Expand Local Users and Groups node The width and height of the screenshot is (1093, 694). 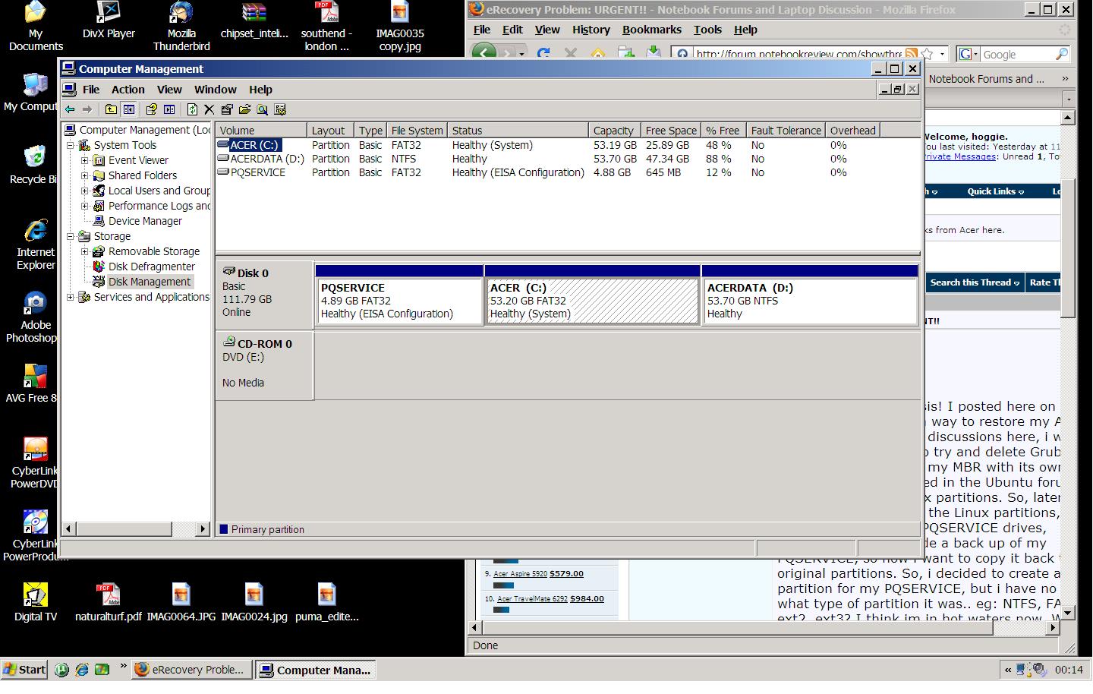[85, 191]
